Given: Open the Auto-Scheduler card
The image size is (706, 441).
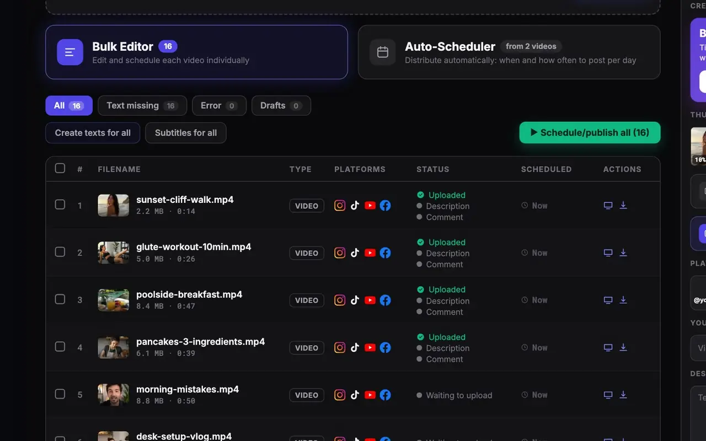Looking at the screenshot, I should (x=509, y=52).
